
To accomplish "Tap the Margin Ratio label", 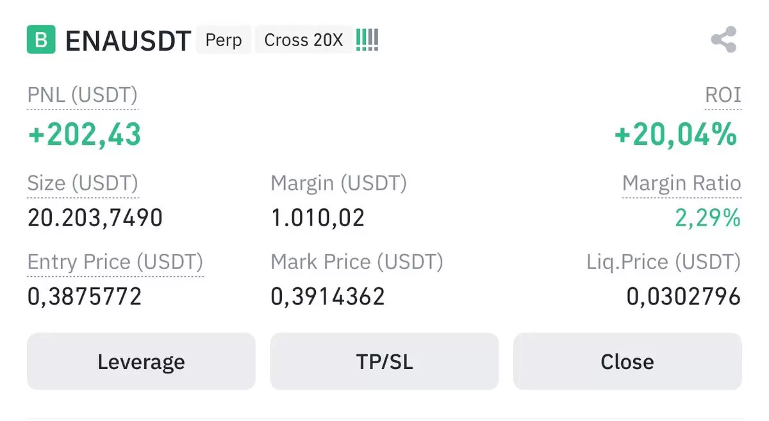I will [682, 184].
